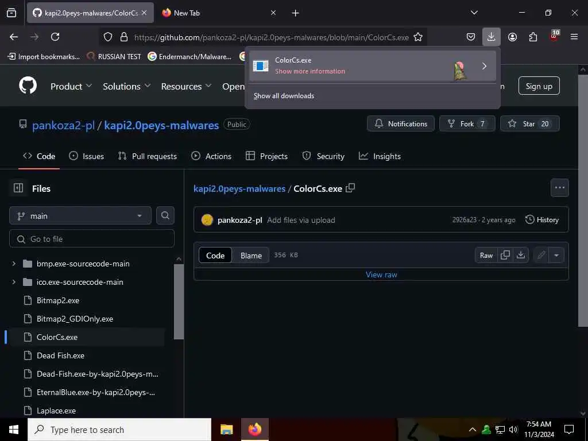Open the Code repository tab
Image resolution: width=588 pixels, height=441 pixels.
click(39, 156)
